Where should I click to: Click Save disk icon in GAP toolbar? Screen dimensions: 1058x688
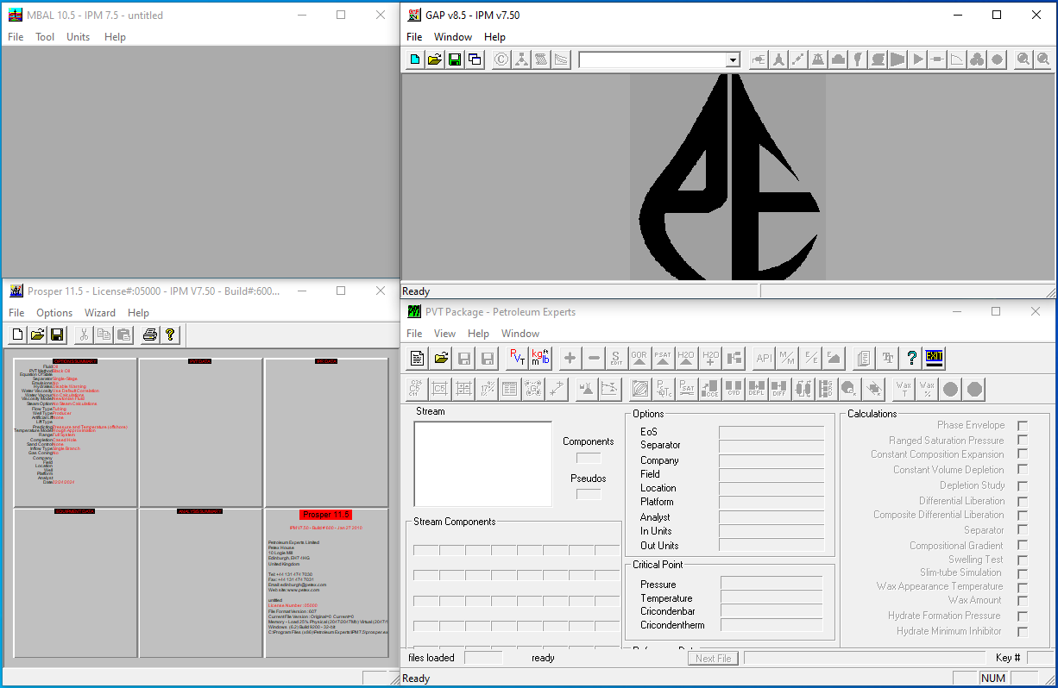(x=455, y=59)
